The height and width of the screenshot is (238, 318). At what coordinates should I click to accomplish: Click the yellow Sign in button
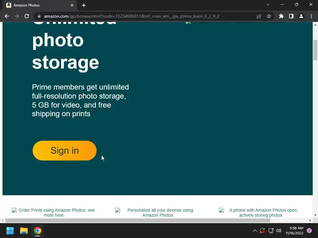click(65, 151)
